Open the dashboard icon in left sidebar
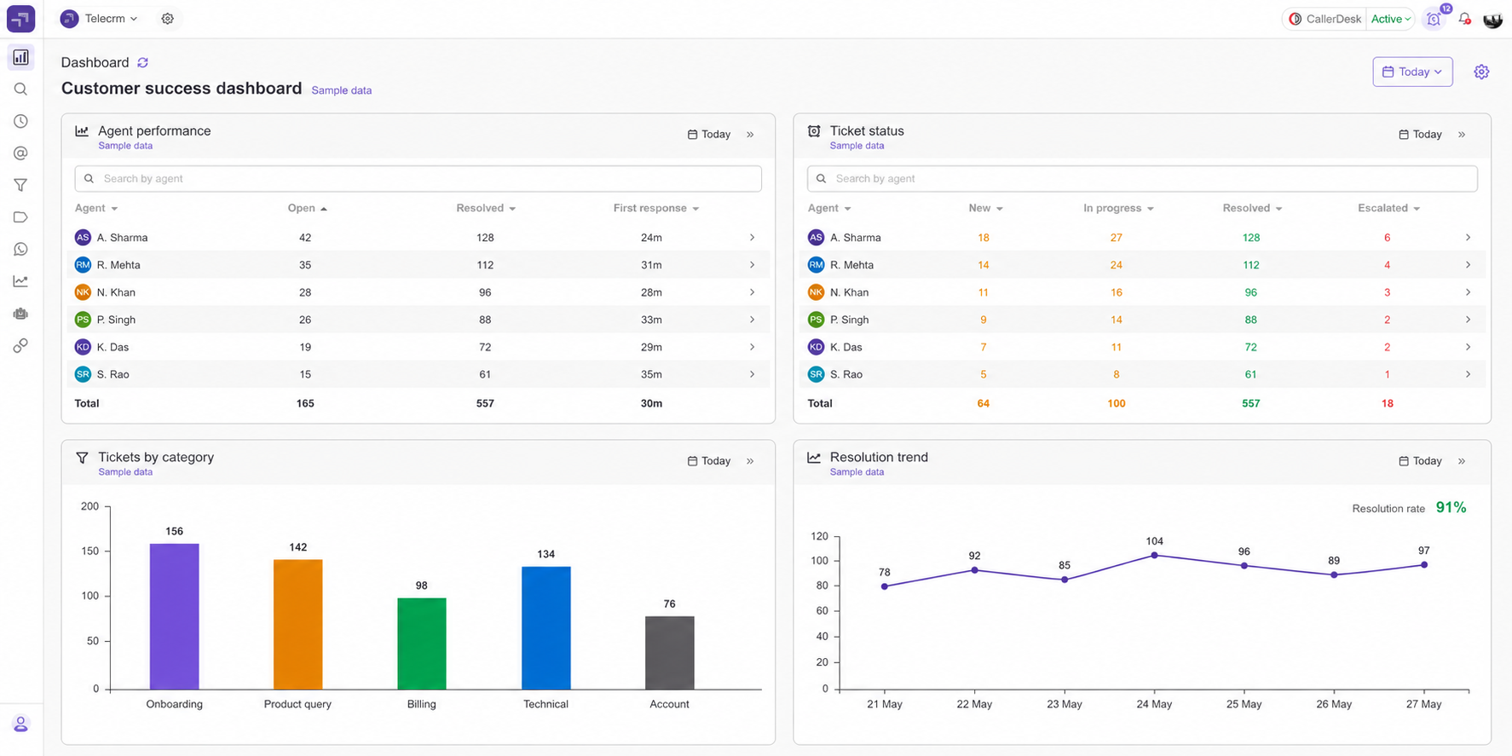The height and width of the screenshot is (756, 1512). [x=20, y=57]
